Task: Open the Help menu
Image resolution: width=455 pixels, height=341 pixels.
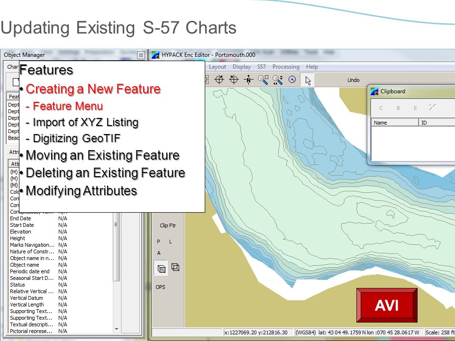Action: pyautogui.click(x=312, y=67)
